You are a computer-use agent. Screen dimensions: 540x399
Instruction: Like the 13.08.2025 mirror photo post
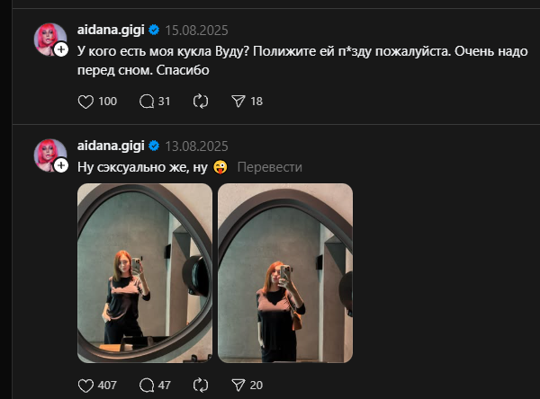(x=86, y=386)
